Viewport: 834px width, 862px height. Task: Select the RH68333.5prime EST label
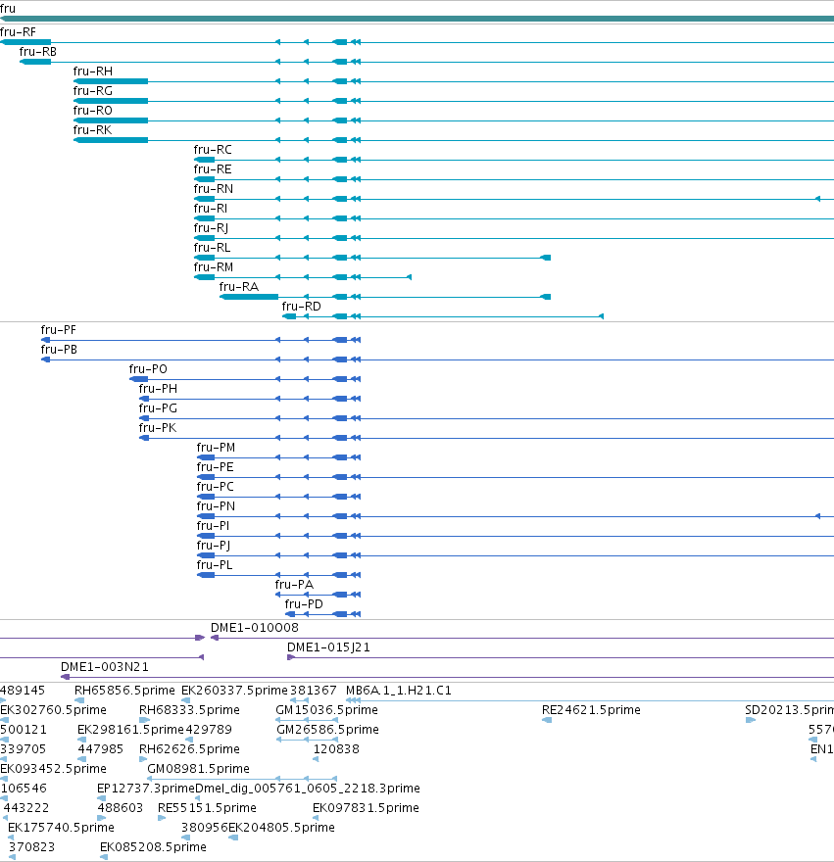click(189, 710)
